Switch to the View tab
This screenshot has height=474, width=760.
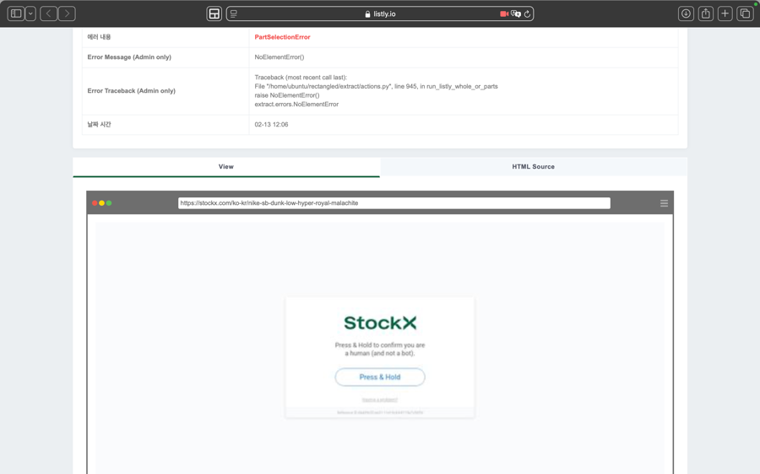pyautogui.click(x=226, y=167)
